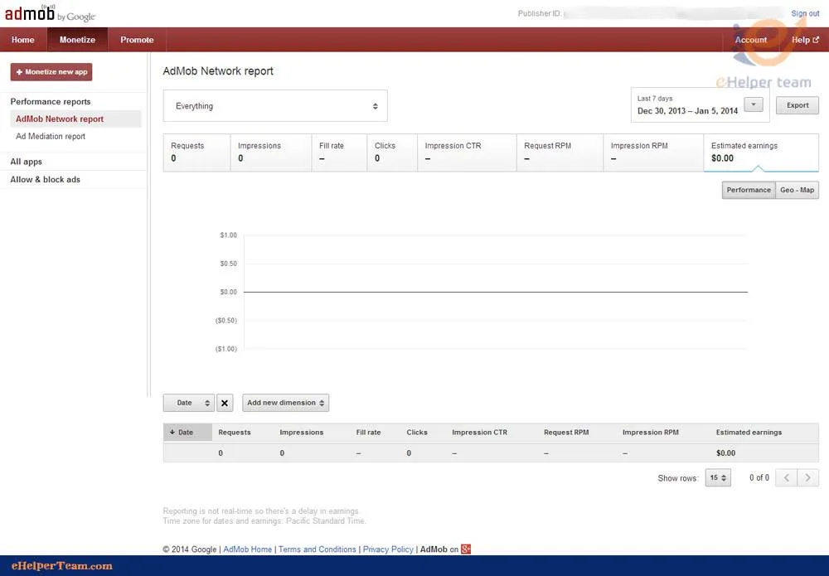The image size is (829, 576).
Task: Select the Requests metric tile
Action: (196, 152)
